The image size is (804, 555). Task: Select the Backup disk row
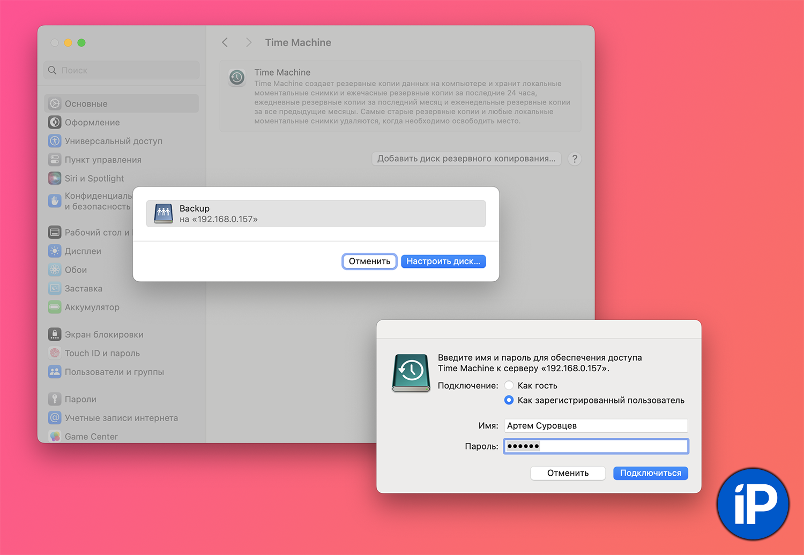316,213
